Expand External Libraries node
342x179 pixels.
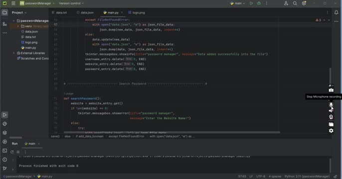pos(14,53)
